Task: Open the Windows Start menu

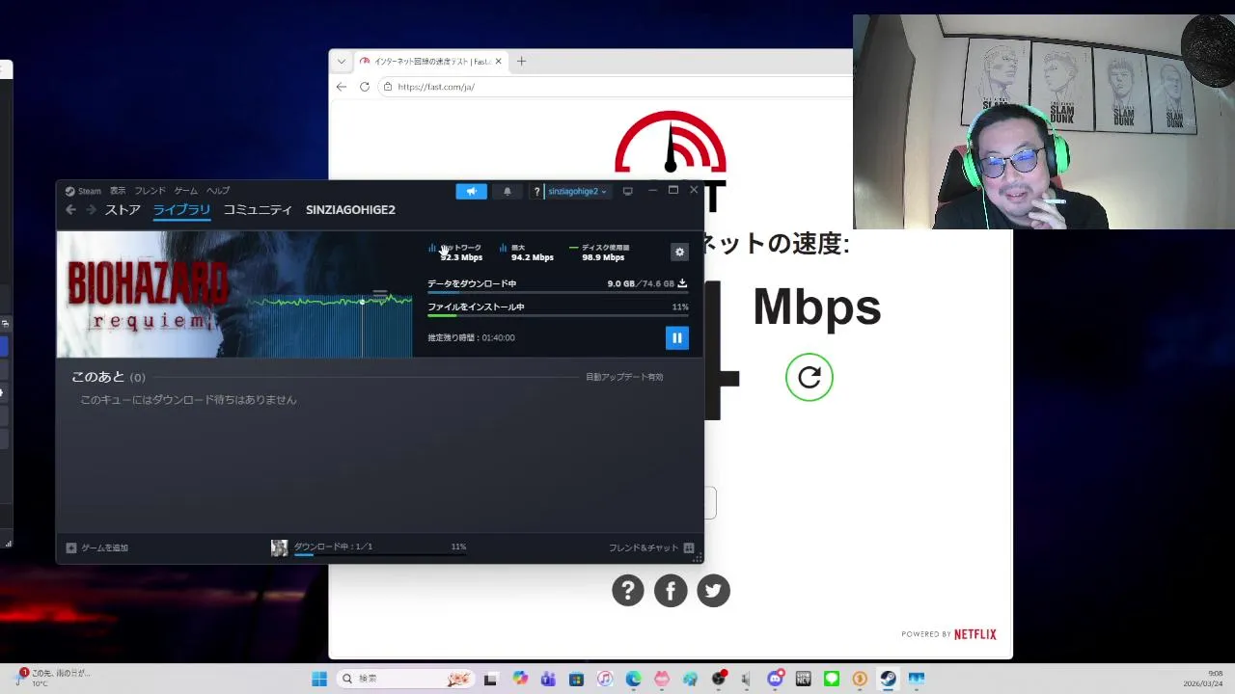Action: (x=319, y=679)
